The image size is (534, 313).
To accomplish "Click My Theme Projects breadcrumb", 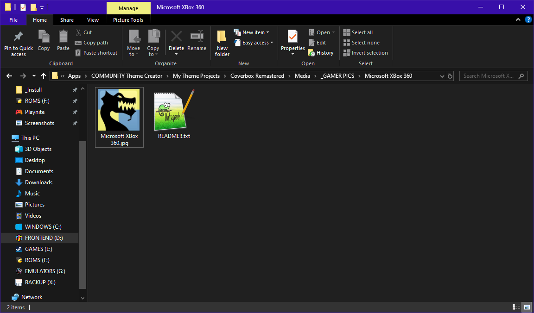I will [x=196, y=76].
